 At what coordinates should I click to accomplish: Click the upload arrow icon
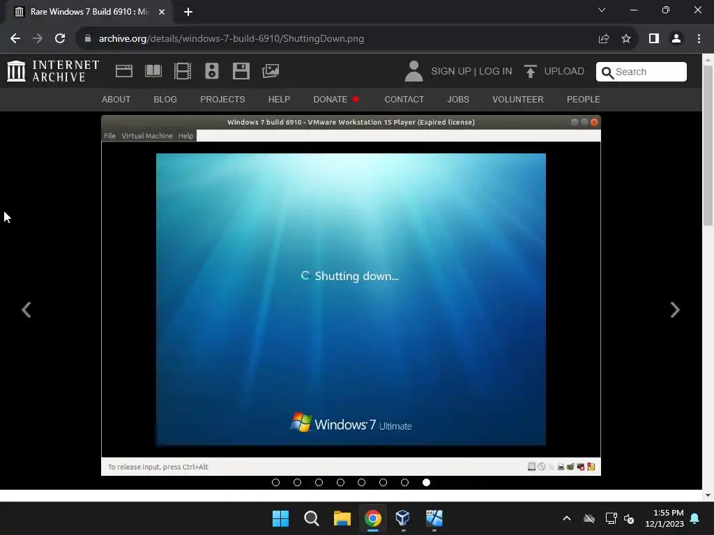click(530, 72)
